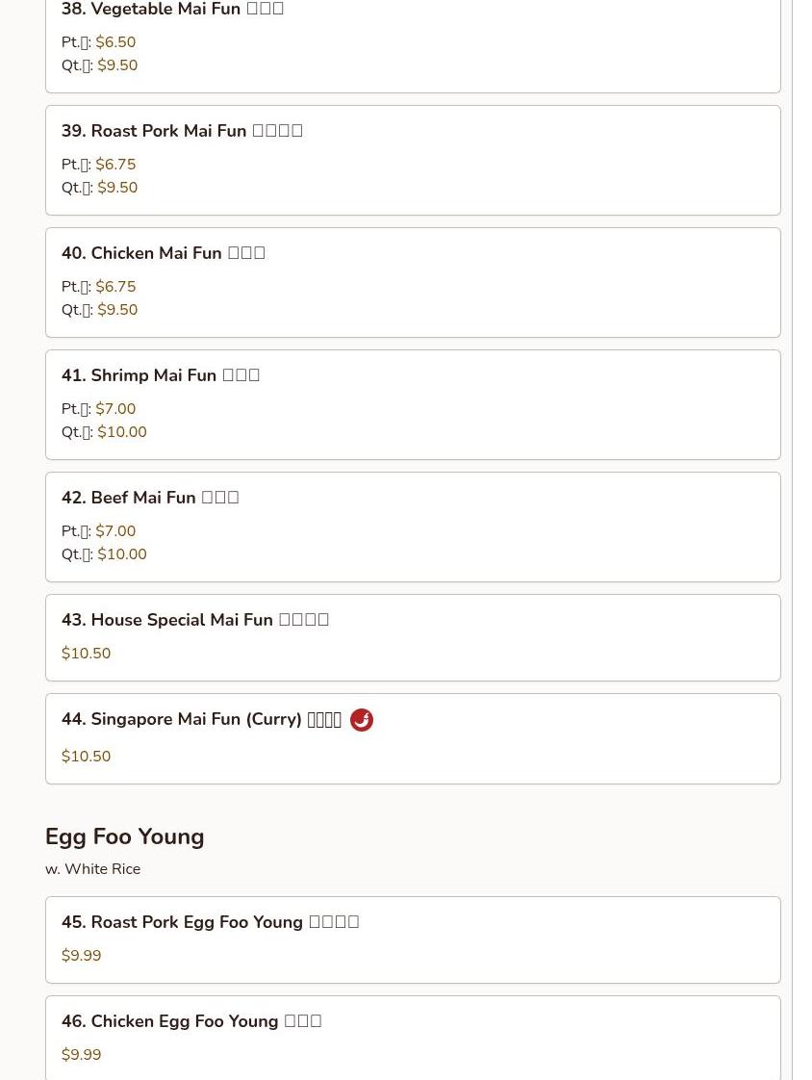812x1080 pixels.
Task: Open 41. Shrimp Mai Fun item
Action: [x=413, y=405]
